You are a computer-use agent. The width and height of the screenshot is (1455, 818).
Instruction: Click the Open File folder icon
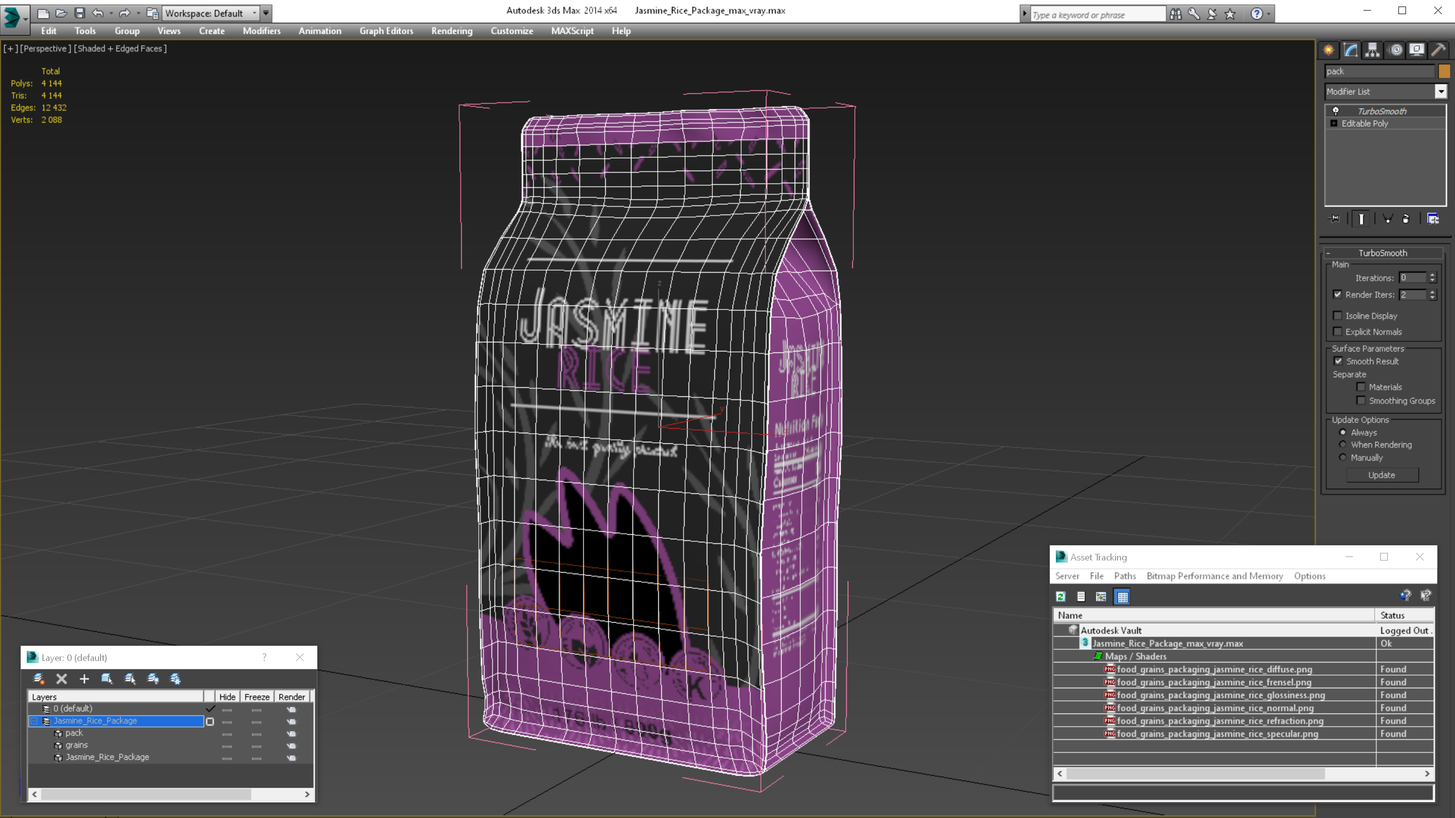coord(61,13)
